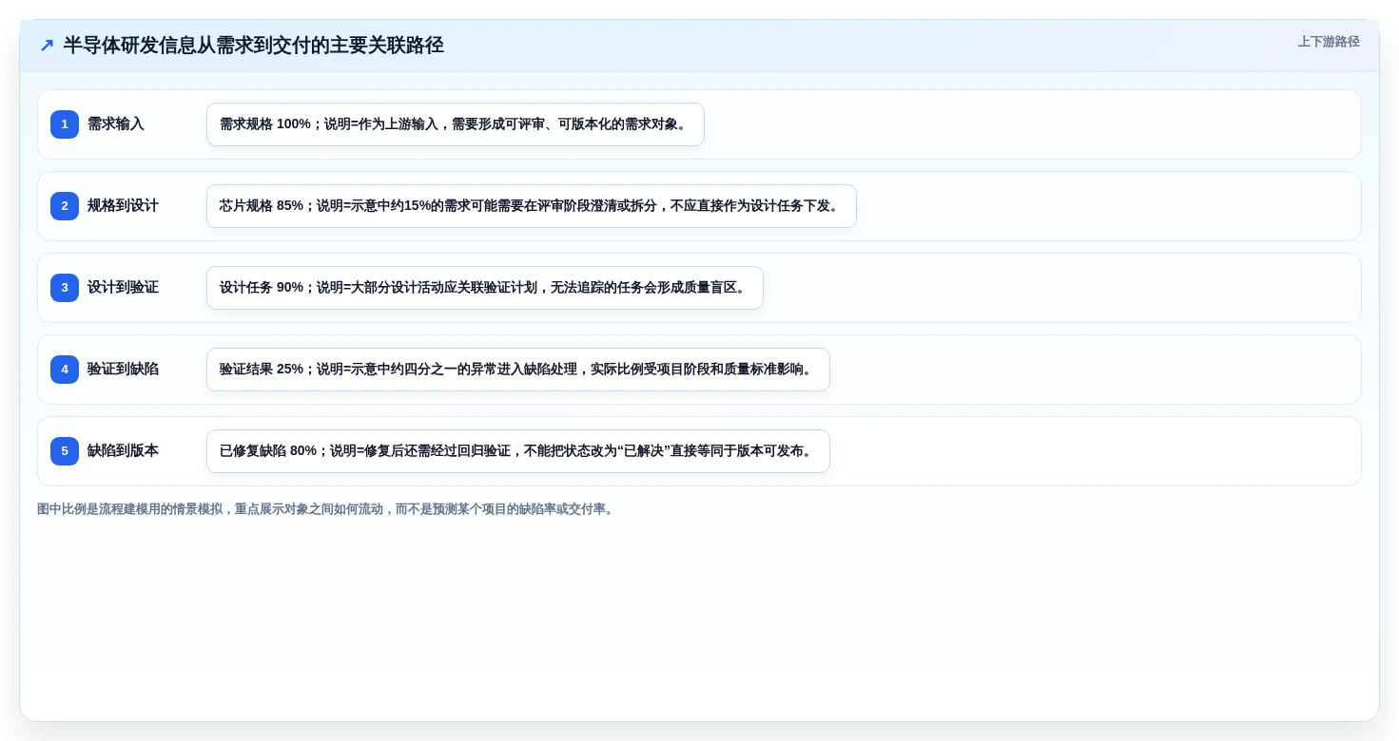Viewport: 1399px width, 741px height.
Task: Click the 需求输入 step label
Action: click(x=116, y=124)
